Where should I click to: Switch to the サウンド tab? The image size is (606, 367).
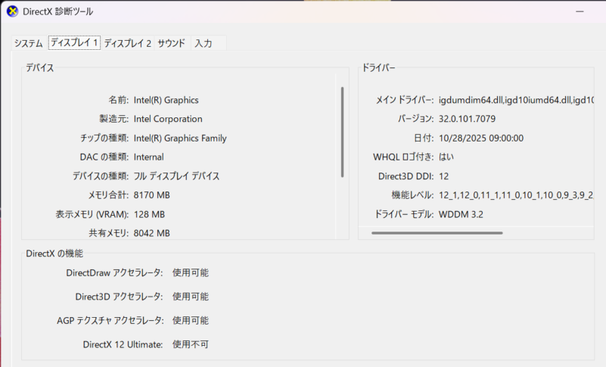171,43
